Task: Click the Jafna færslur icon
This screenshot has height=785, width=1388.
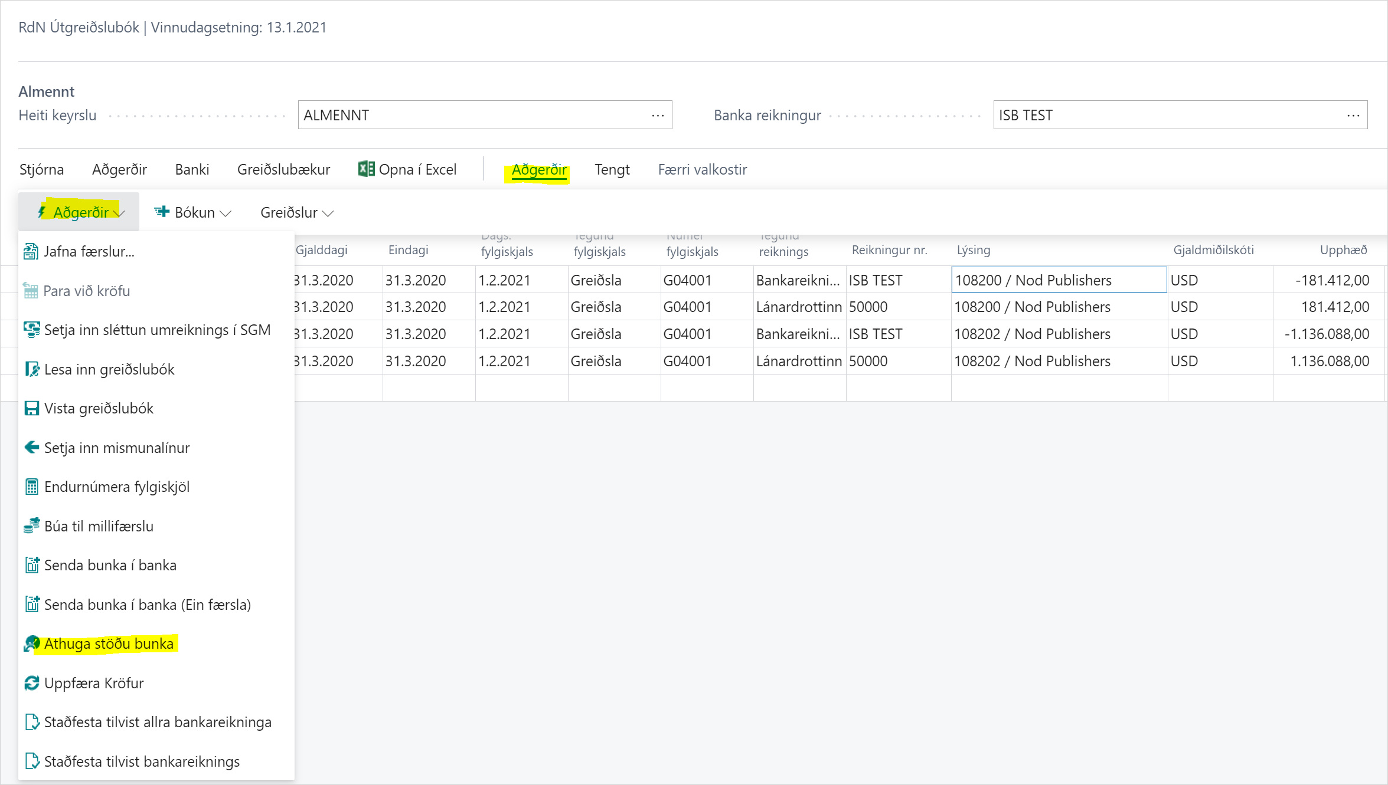Action: pyautogui.click(x=31, y=252)
